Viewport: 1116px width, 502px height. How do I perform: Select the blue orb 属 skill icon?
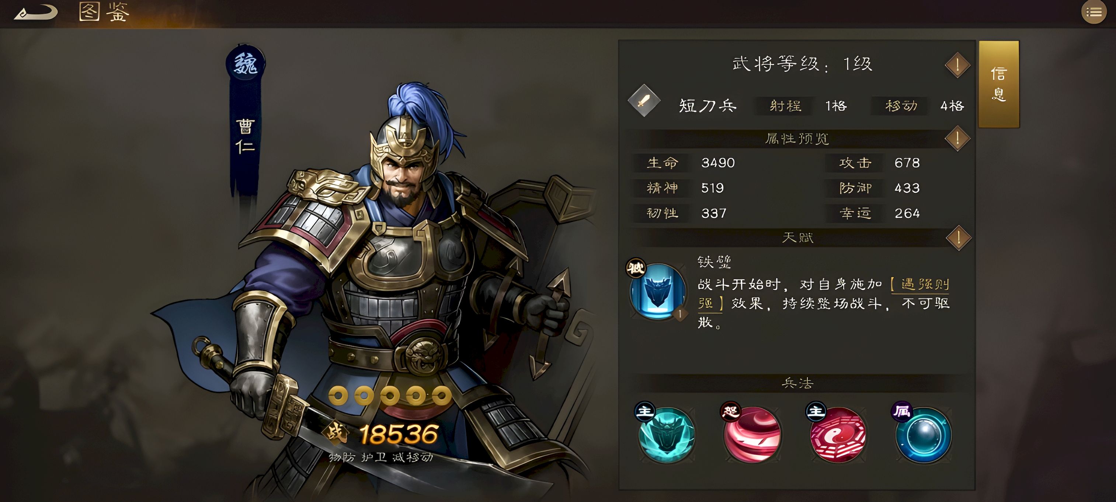coord(923,435)
